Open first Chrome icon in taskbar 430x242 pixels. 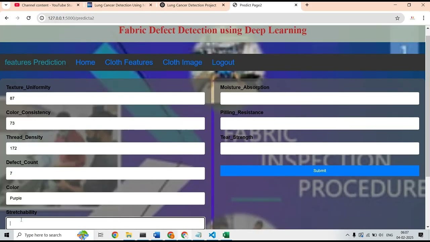(x=115, y=235)
